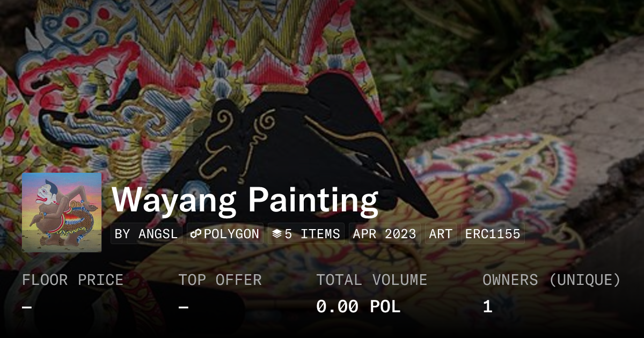Viewport: 644px width, 338px height.
Task: Click the unique owners count 1
Action: pyautogui.click(x=487, y=307)
